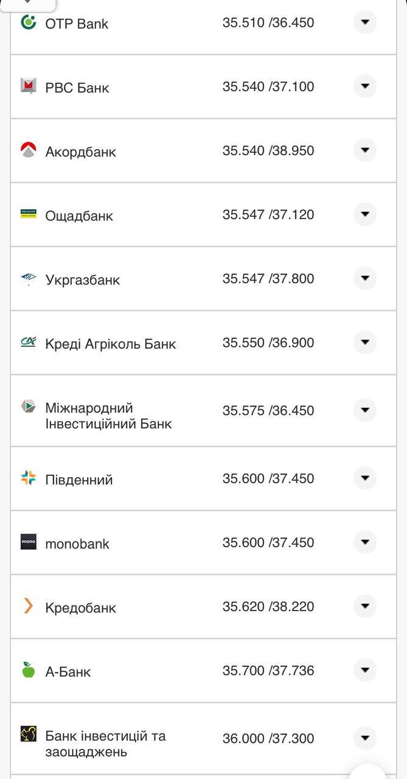Expand details for Кредобанк

[364, 606]
